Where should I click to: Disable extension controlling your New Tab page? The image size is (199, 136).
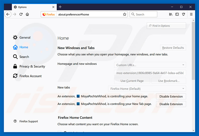[171, 104]
